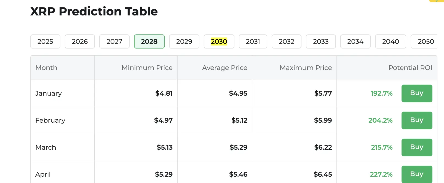This screenshot has height=183, width=444.
Task: Click the Potential ROI column header
Action: (410, 68)
